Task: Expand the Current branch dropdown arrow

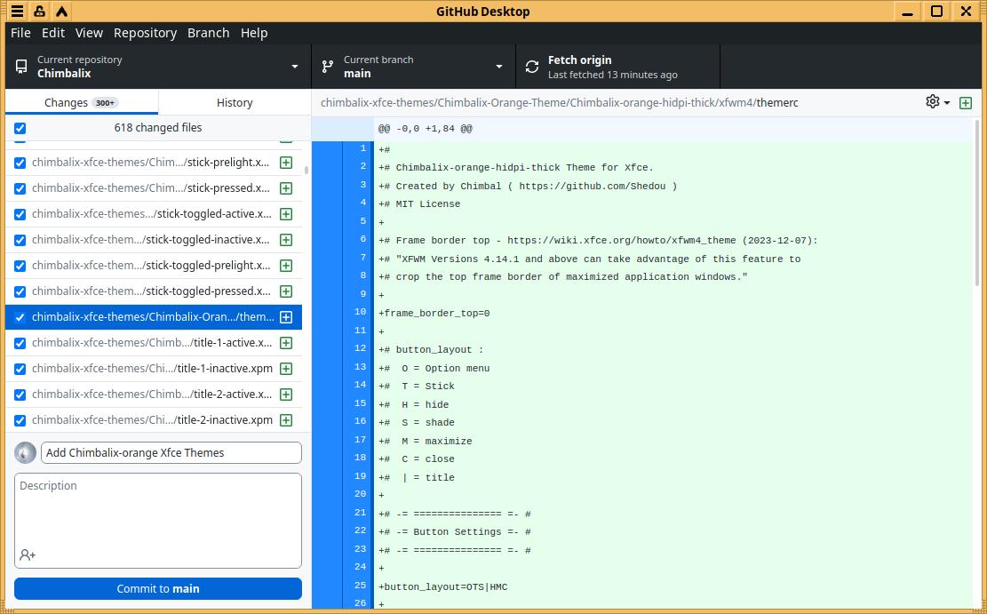Action: click(x=499, y=67)
